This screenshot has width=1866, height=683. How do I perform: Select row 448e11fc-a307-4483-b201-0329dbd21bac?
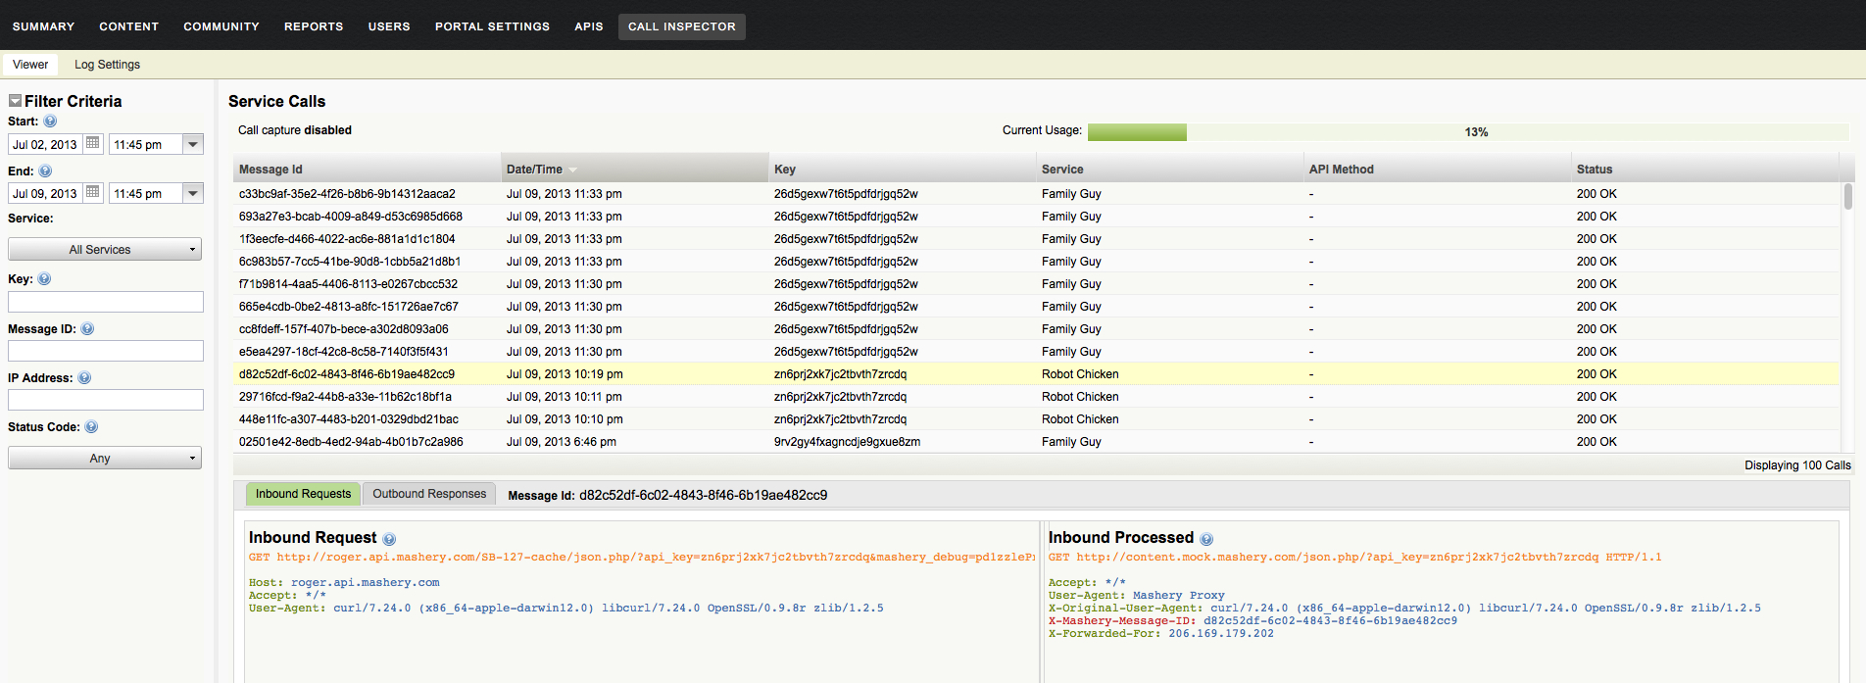1036,419
